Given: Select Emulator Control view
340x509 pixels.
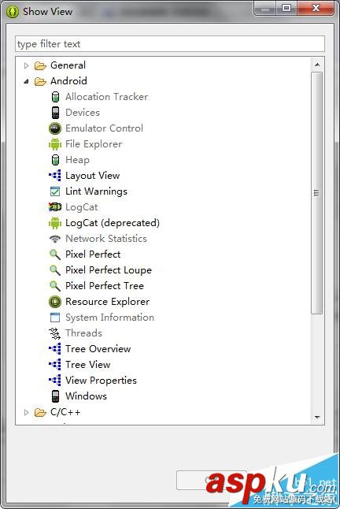Looking at the screenshot, I should (104, 128).
